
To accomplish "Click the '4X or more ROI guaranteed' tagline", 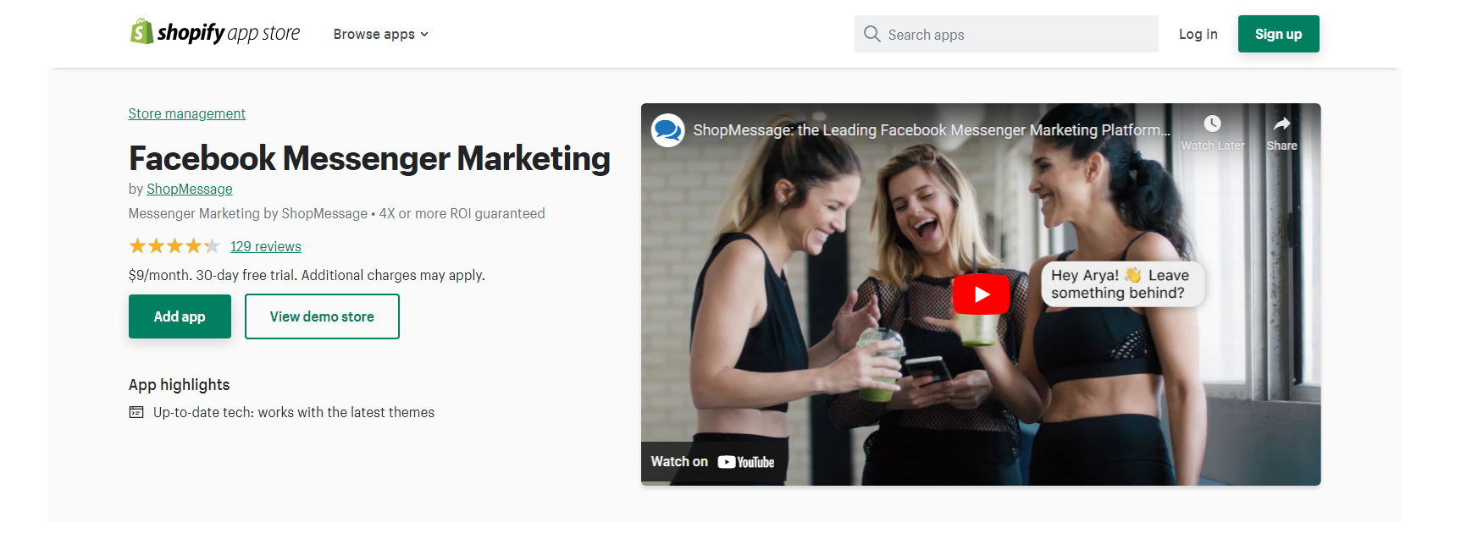I will coord(462,213).
